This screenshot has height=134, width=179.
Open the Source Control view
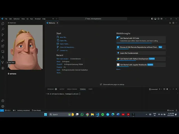[x=3, y=35]
